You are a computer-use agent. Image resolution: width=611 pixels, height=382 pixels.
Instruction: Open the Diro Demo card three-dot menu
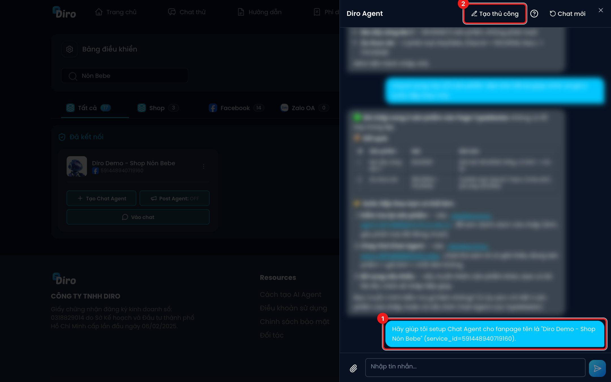204,166
